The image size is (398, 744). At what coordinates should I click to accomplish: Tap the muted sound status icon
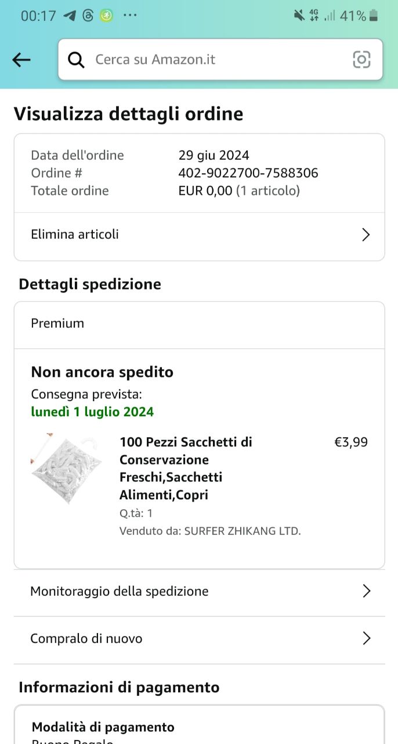[x=299, y=16]
